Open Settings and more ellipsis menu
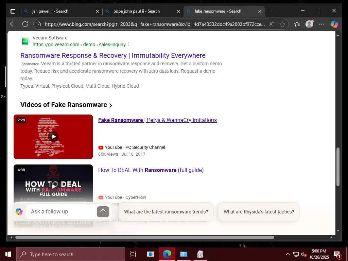Image resolution: width=348 pixels, height=261 pixels. pos(321,24)
